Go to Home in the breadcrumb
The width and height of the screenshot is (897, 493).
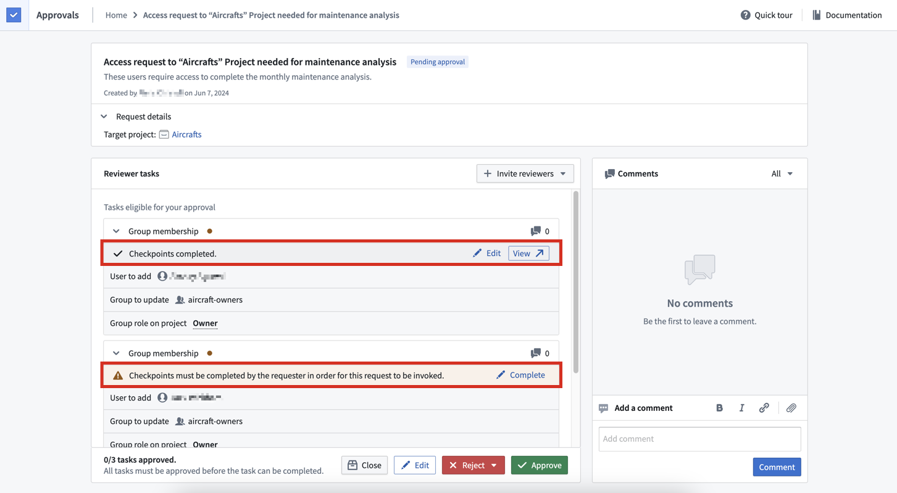click(116, 15)
